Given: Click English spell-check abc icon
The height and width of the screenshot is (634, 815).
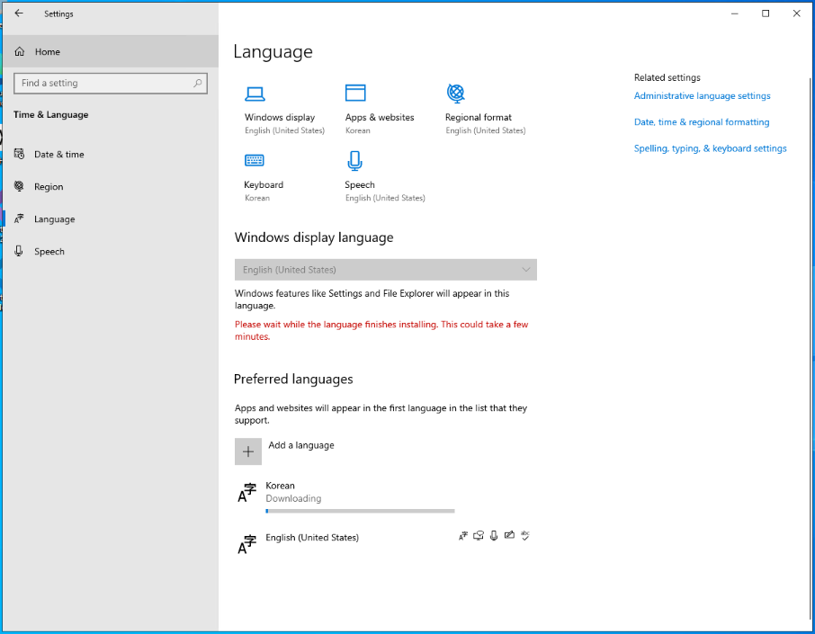Looking at the screenshot, I should [525, 536].
